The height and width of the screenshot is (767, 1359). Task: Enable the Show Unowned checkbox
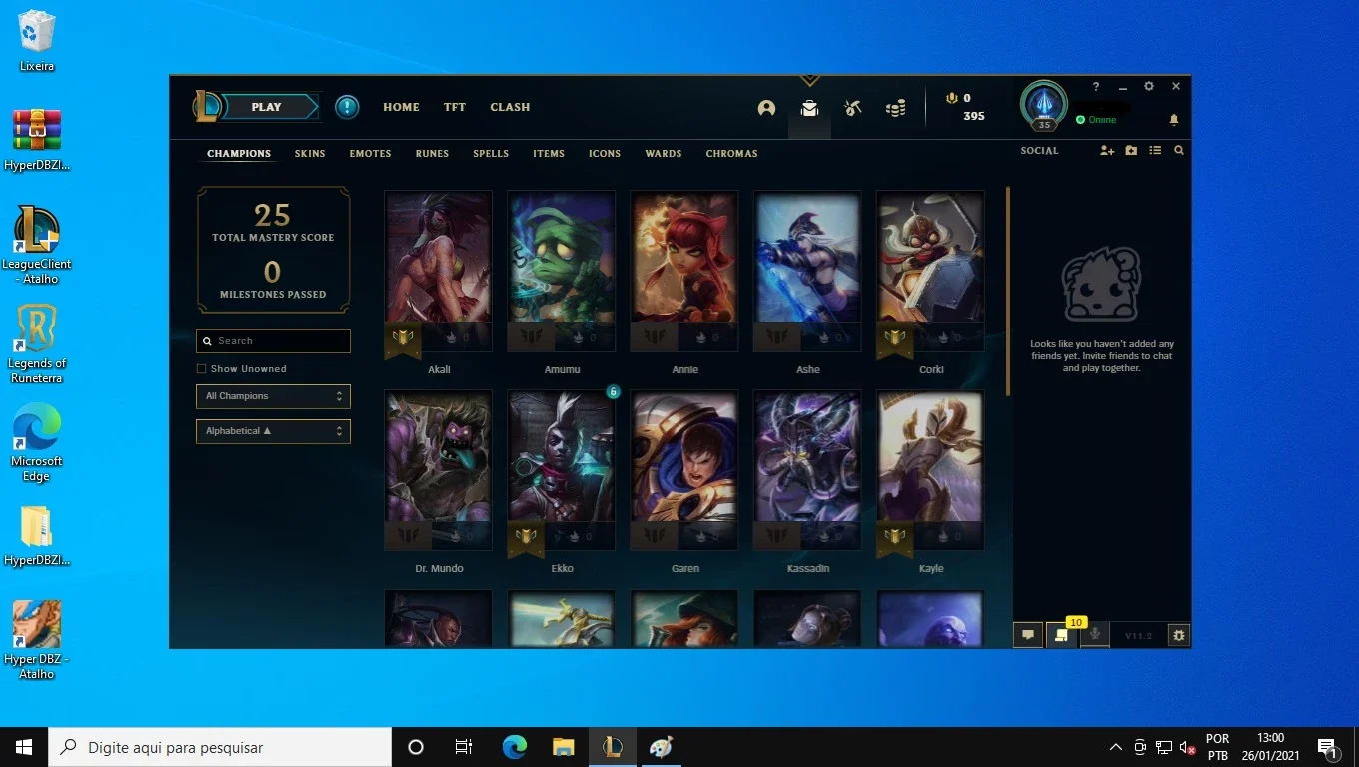coord(202,369)
